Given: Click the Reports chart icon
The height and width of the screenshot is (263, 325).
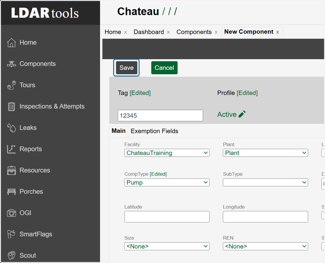Looking at the screenshot, I should [x=11, y=149].
